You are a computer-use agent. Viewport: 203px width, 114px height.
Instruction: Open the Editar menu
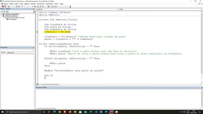pos(11,4)
